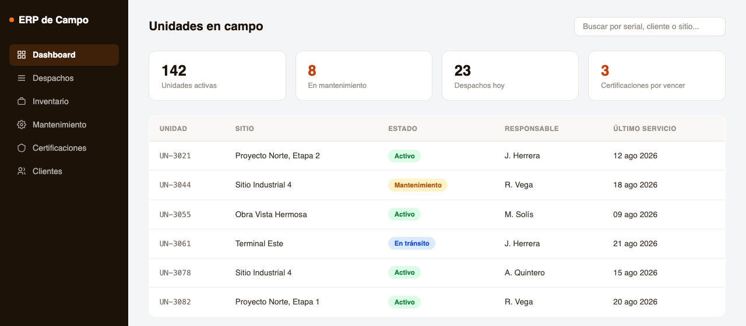Click R. Vega in UN-3044 row
This screenshot has height=326, width=746.
(x=519, y=185)
